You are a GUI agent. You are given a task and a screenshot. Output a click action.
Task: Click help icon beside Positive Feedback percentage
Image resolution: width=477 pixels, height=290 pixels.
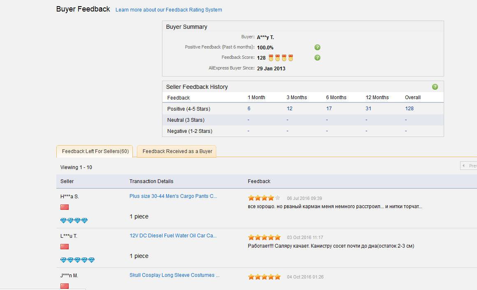pyautogui.click(x=317, y=47)
